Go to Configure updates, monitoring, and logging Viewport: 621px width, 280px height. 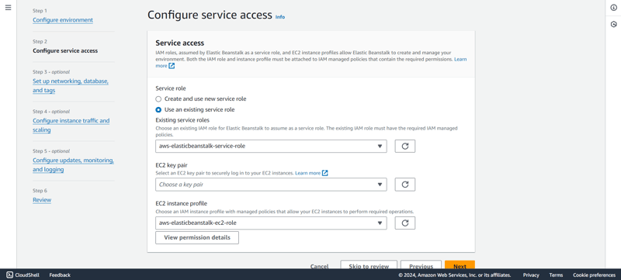tap(73, 165)
